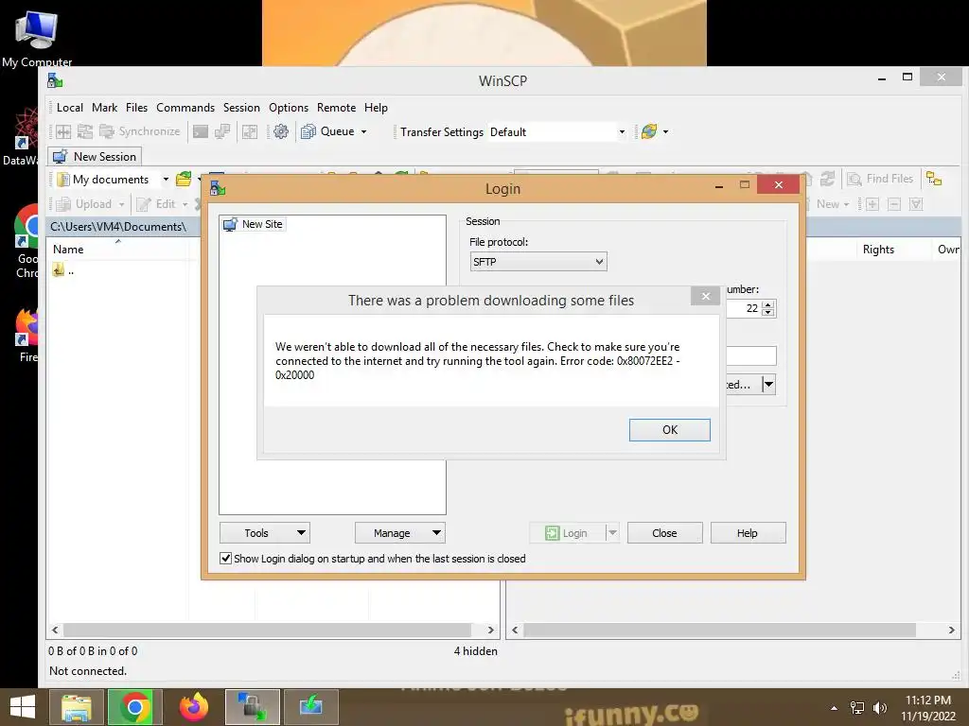This screenshot has width=969, height=726.
Task: Click the '4 hidden' status text
Action: point(475,650)
